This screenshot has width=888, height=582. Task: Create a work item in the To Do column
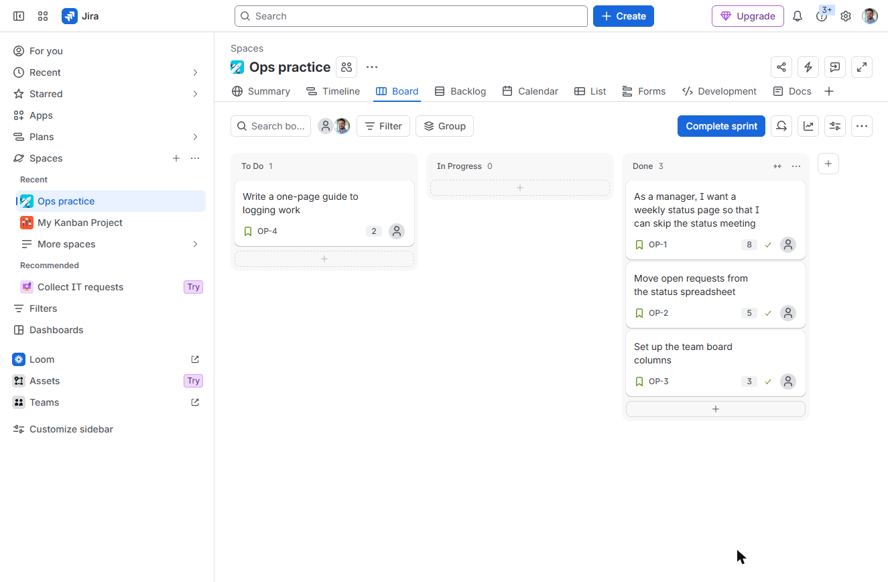(324, 259)
